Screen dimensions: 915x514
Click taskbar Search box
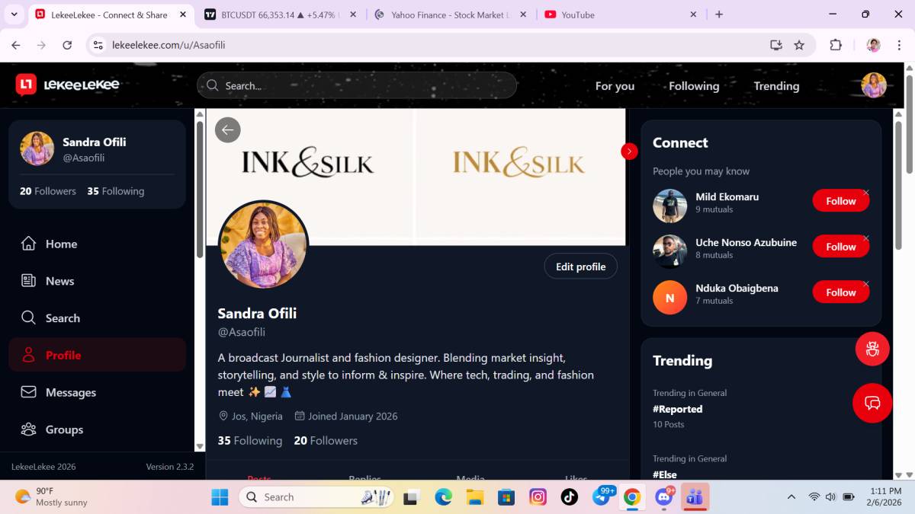pos(316,497)
